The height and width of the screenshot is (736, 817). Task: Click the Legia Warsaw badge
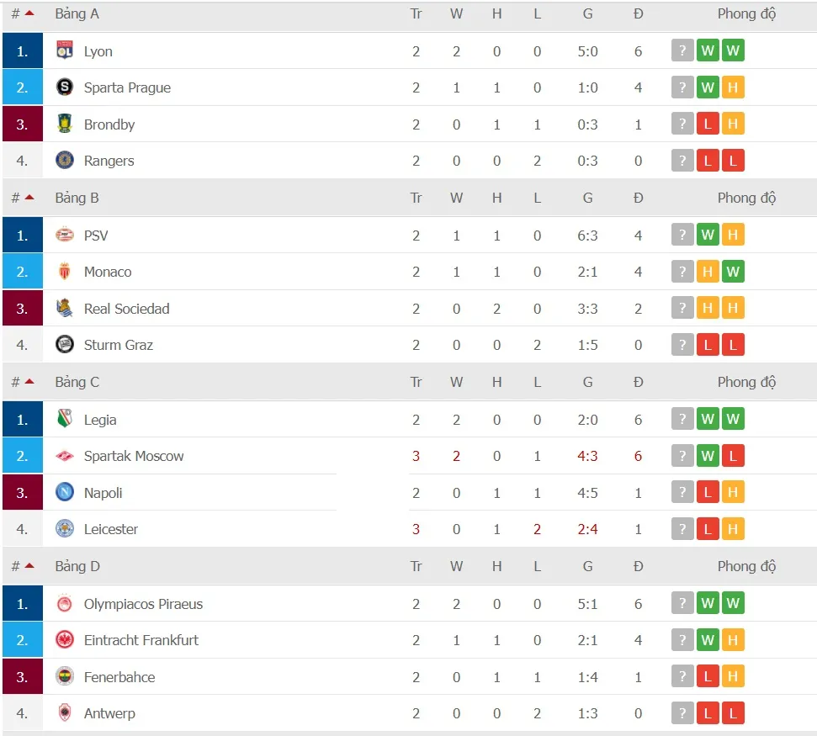click(62, 419)
